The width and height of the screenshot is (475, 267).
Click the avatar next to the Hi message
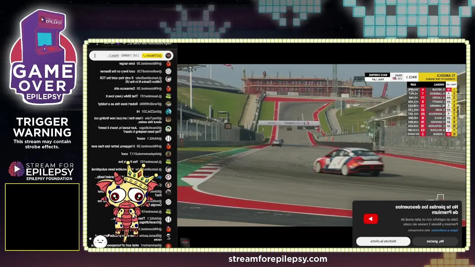[x=168, y=112]
